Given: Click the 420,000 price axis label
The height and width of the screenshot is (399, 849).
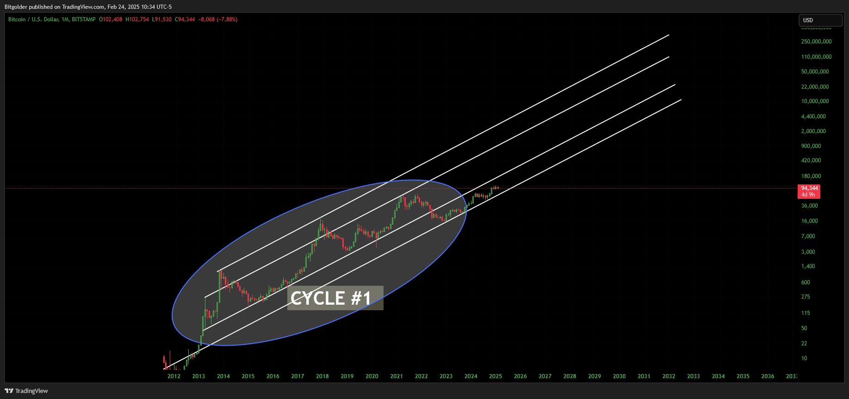Looking at the screenshot, I should tap(811, 160).
